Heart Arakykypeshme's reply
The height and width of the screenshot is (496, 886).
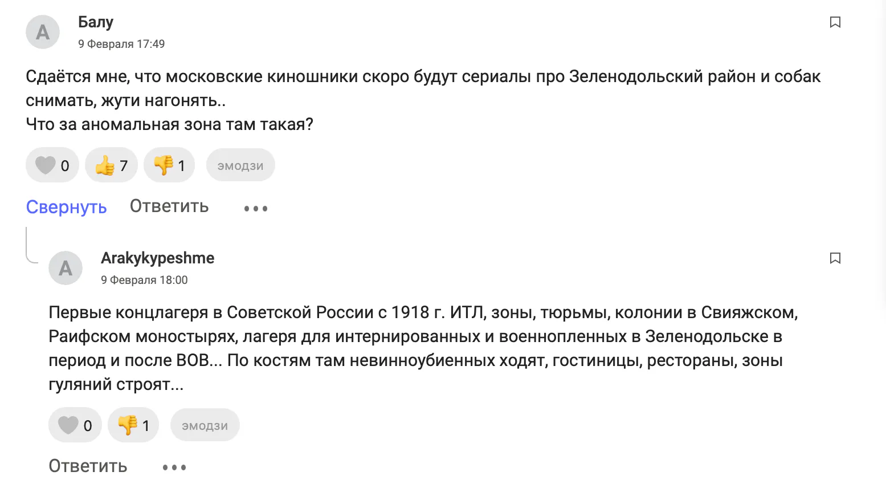75,425
